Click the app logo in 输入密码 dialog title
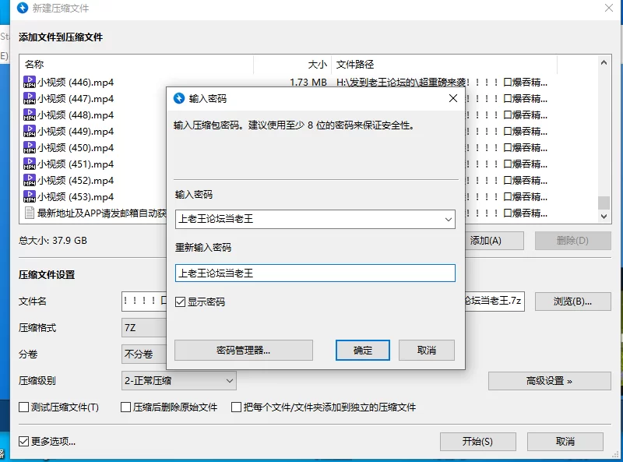The image size is (623, 462). pyautogui.click(x=179, y=98)
